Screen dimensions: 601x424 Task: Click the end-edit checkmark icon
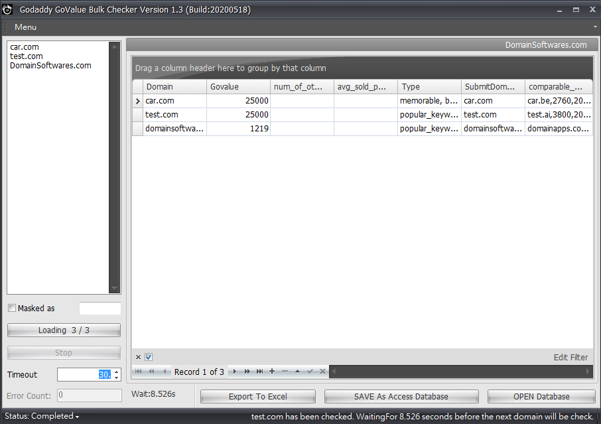pyautogui.click(x=310, y=371)
